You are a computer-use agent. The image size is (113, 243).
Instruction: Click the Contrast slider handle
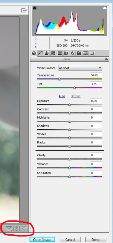[x=69, y=113]
